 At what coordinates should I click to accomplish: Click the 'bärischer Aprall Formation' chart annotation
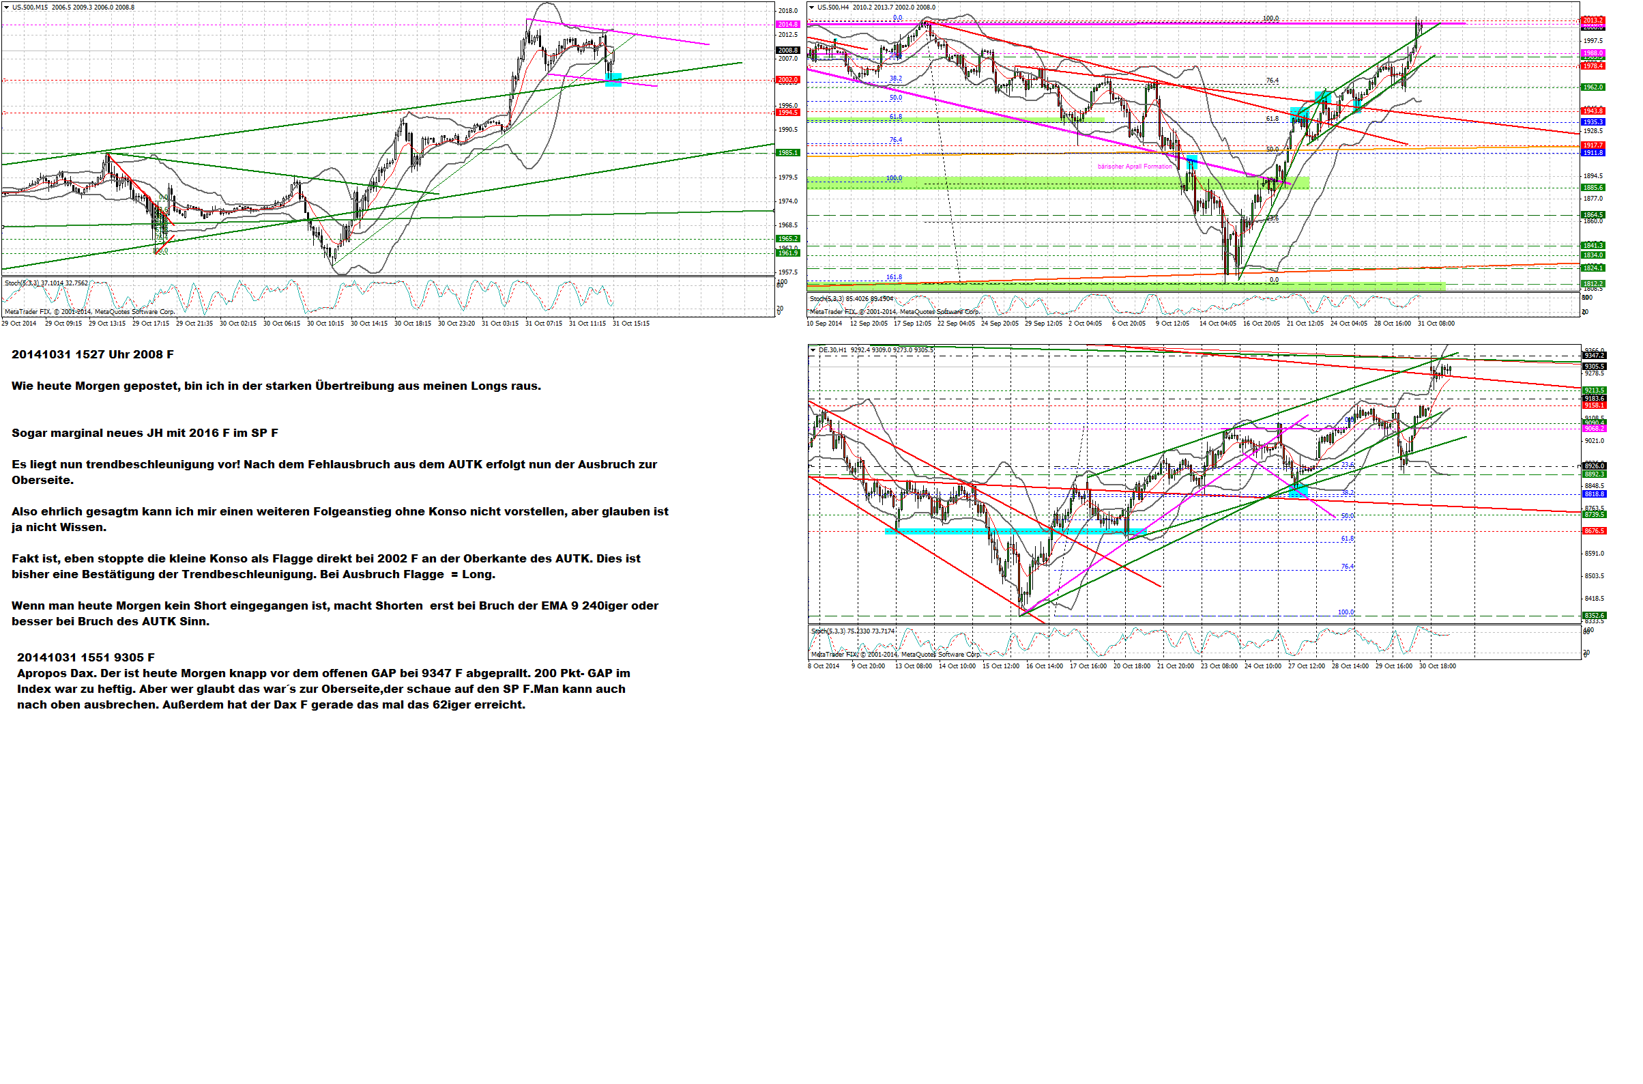tap(1135, 167)
